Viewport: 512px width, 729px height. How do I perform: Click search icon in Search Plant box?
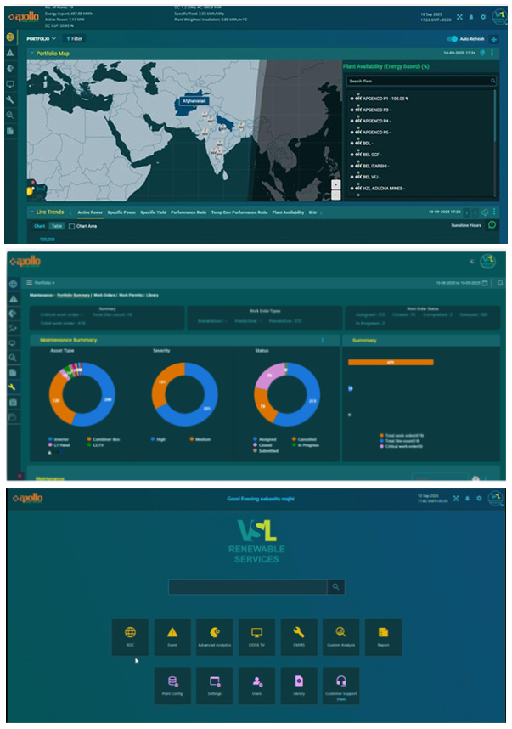(x=493, y=81)
